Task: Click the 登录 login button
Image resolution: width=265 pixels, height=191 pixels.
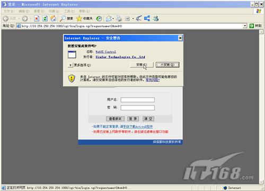Action: (x=133, y=119)
